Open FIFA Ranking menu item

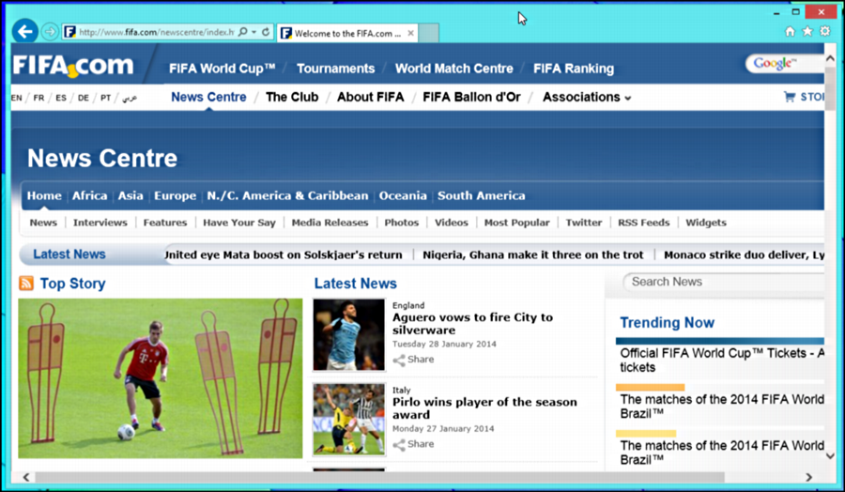pyautogui.click(x=574, y=69)
